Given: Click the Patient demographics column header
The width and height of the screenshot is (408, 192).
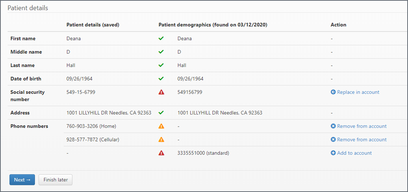Looking at the screenshot, I should (212, 25).
